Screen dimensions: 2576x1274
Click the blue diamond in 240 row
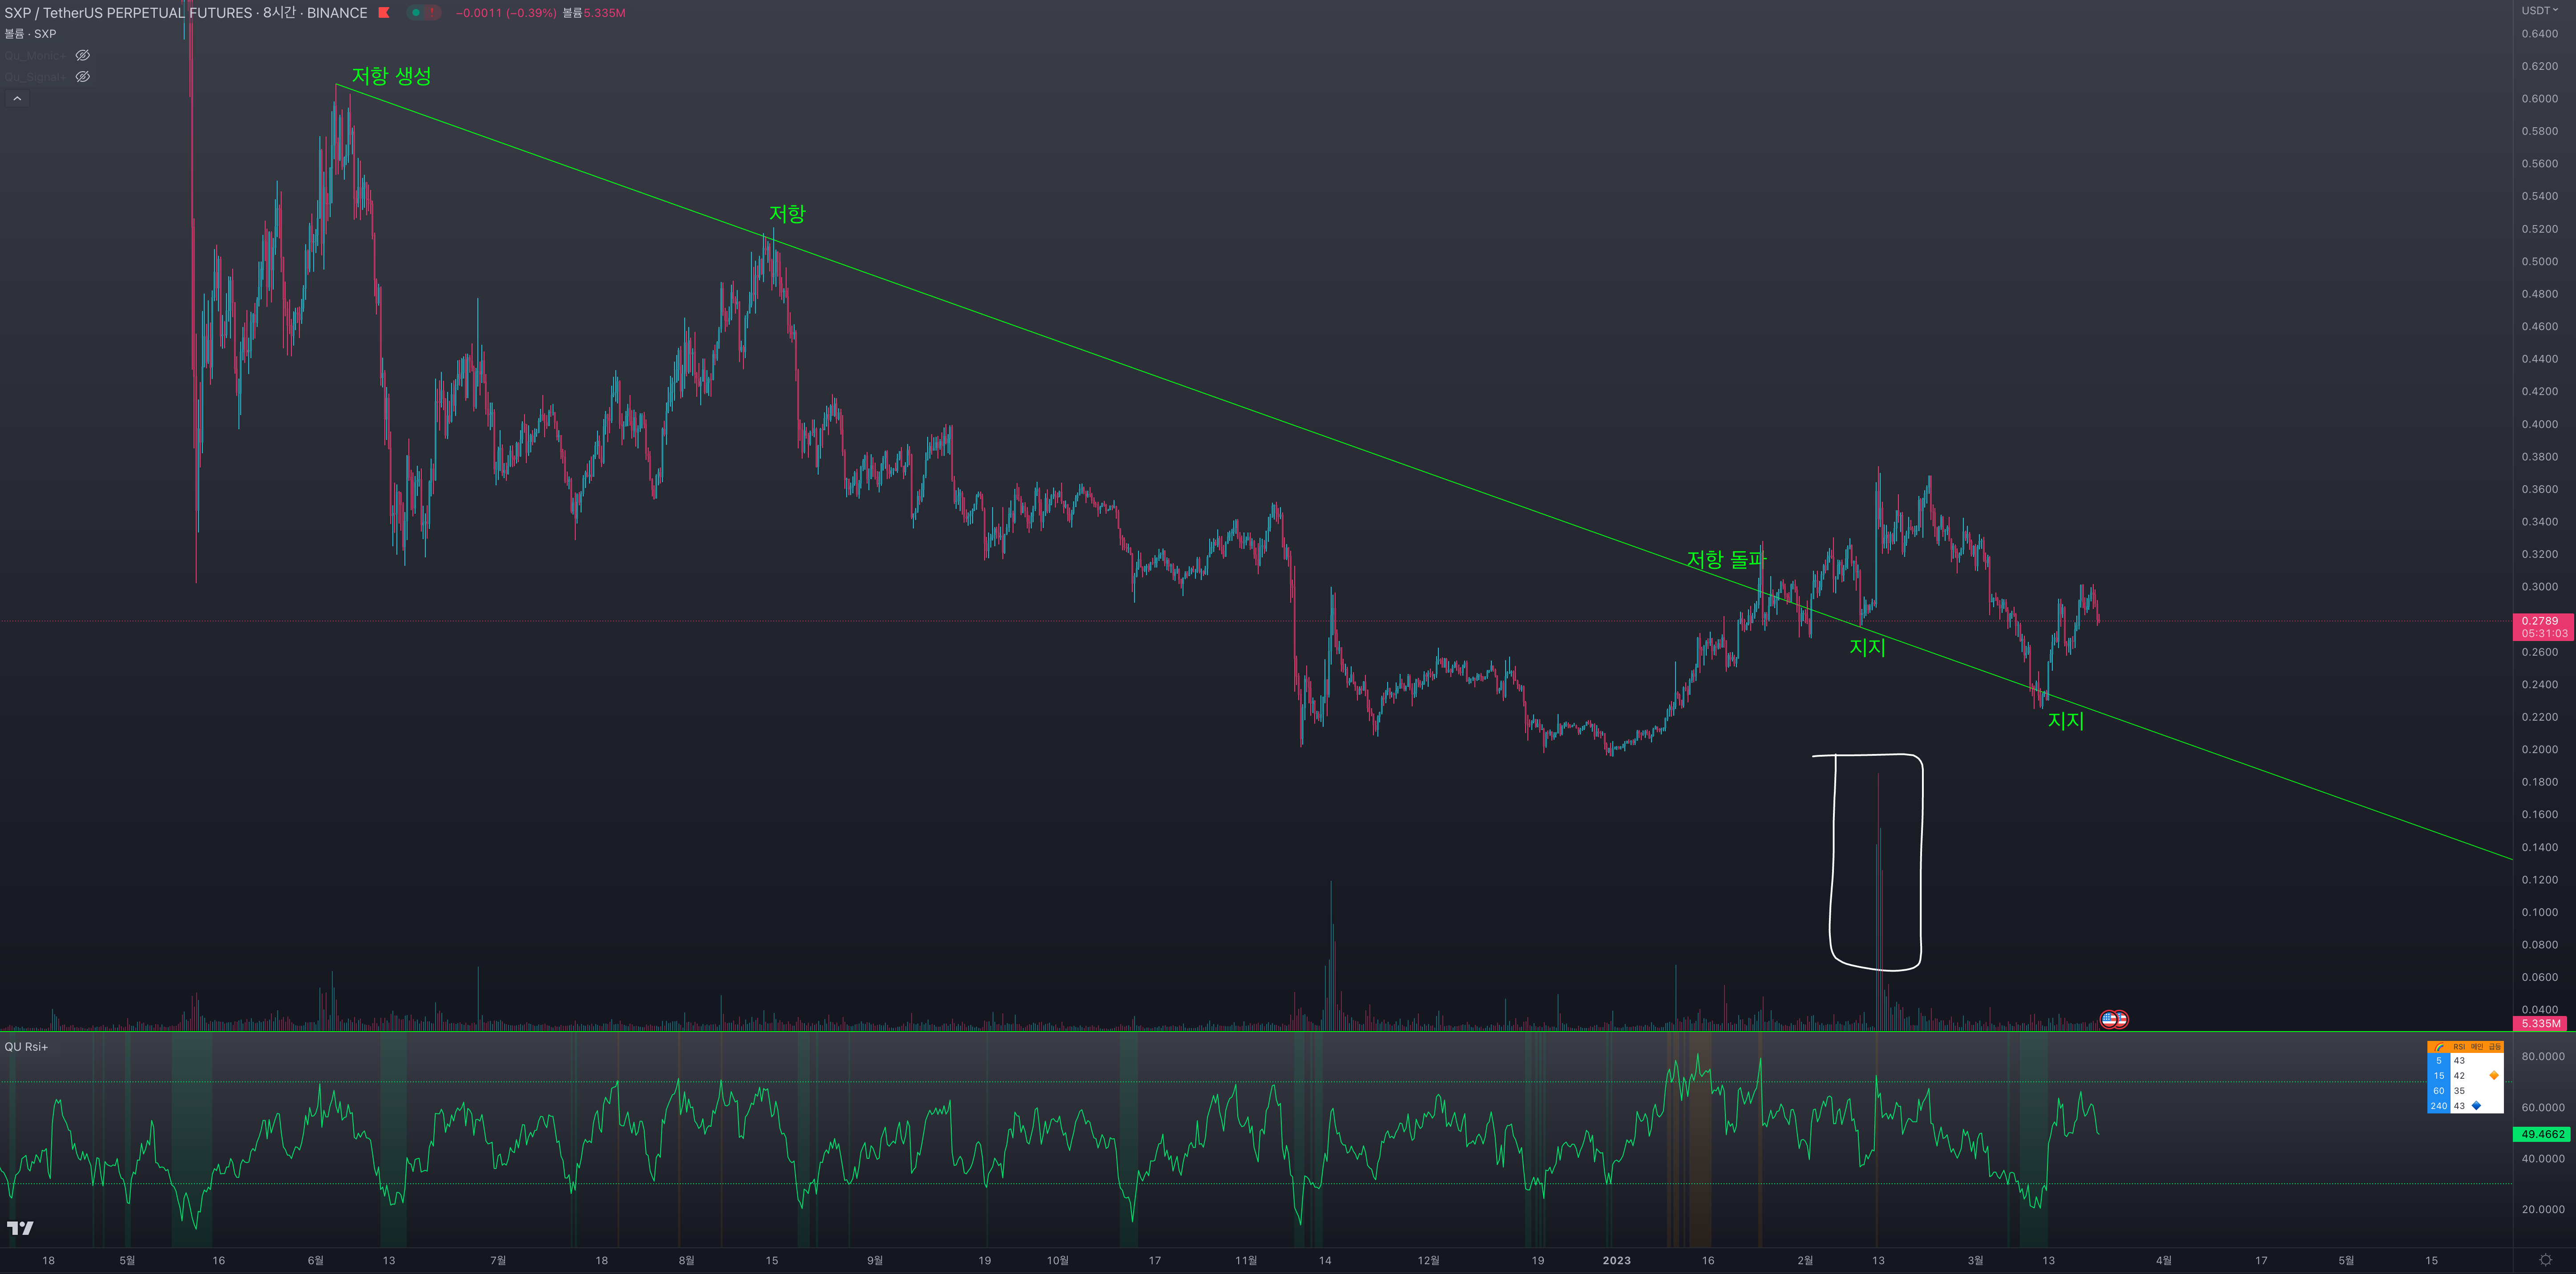(x=2476, y=1105)
